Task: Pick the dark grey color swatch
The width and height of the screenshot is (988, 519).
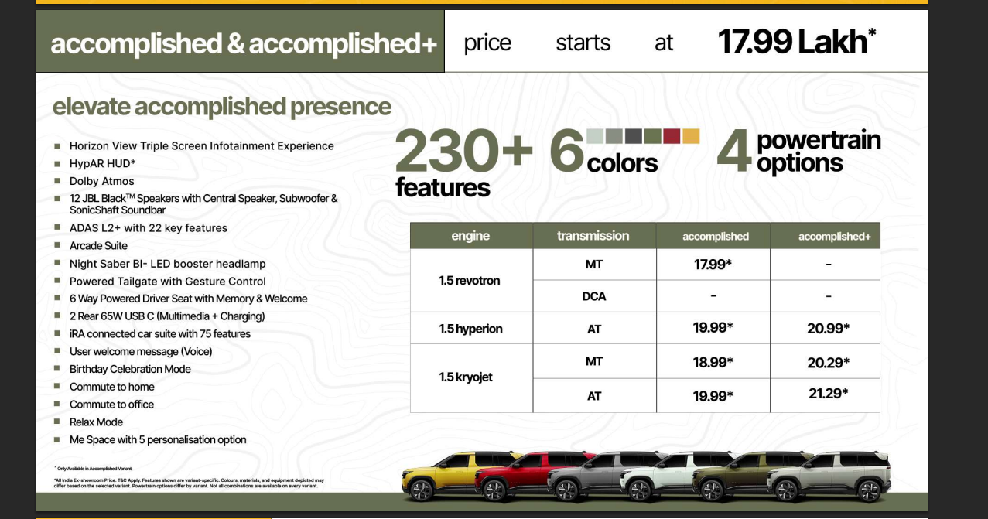Action: coord(633,136)
